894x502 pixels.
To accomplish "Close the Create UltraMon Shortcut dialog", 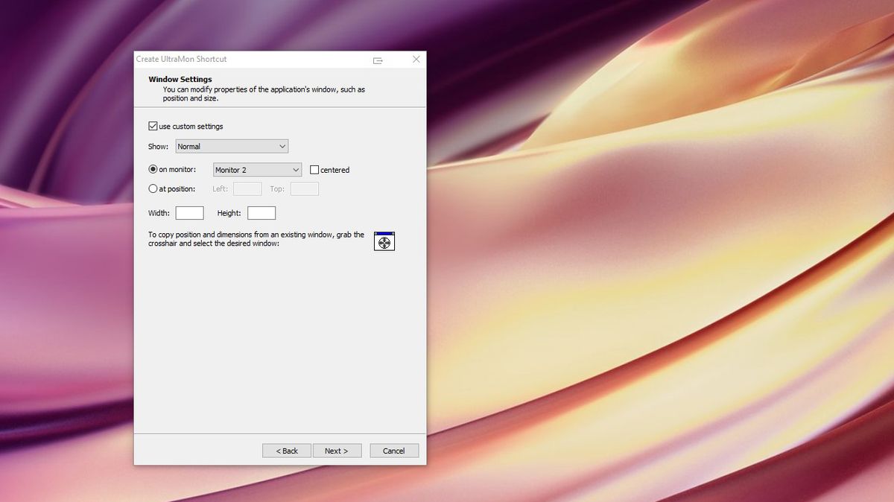I will pyautogui.click(x=416, y=59).
